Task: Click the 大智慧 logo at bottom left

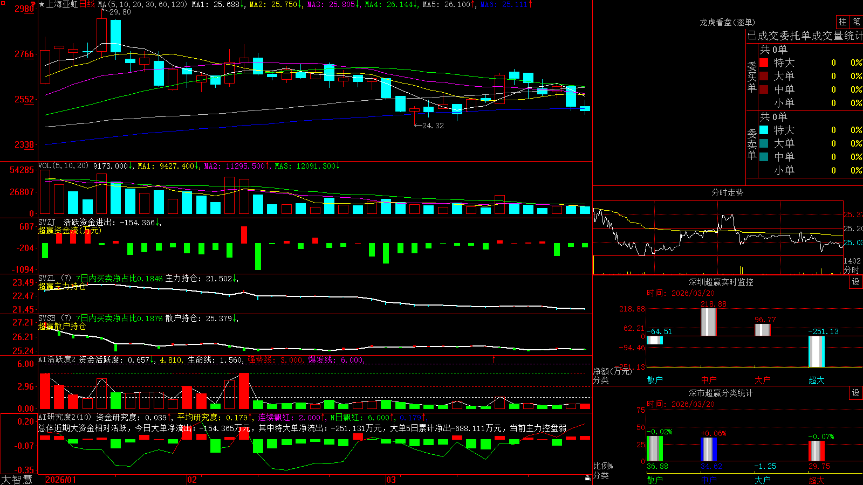Action: click(x=17, y=480)
